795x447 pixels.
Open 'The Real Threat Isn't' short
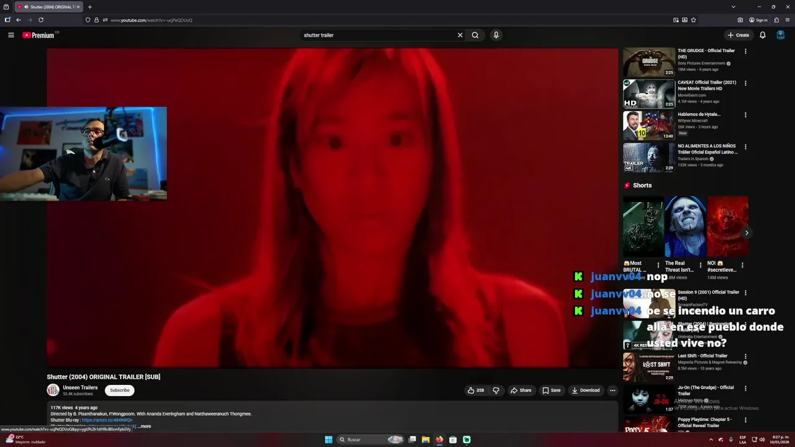tap(685, 227)
